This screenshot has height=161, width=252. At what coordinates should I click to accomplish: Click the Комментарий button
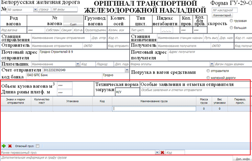click(x=222, y=15)
